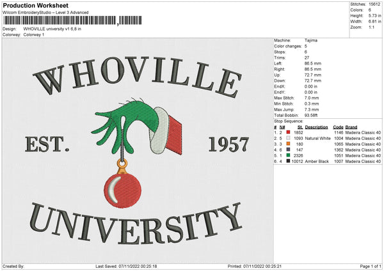Click the 'Description' column header
Screen dimensions: 384x271
pyautogui.click(x=316, y=127)
